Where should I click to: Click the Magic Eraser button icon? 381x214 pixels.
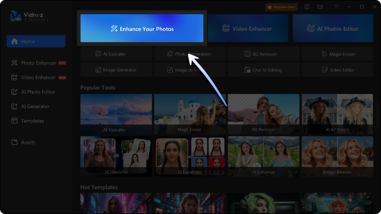(x=324, y=54)
